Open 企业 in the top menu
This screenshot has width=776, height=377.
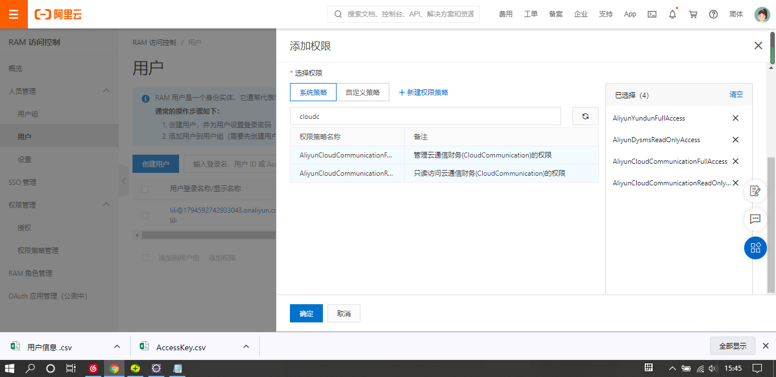[x=581, y=14]
